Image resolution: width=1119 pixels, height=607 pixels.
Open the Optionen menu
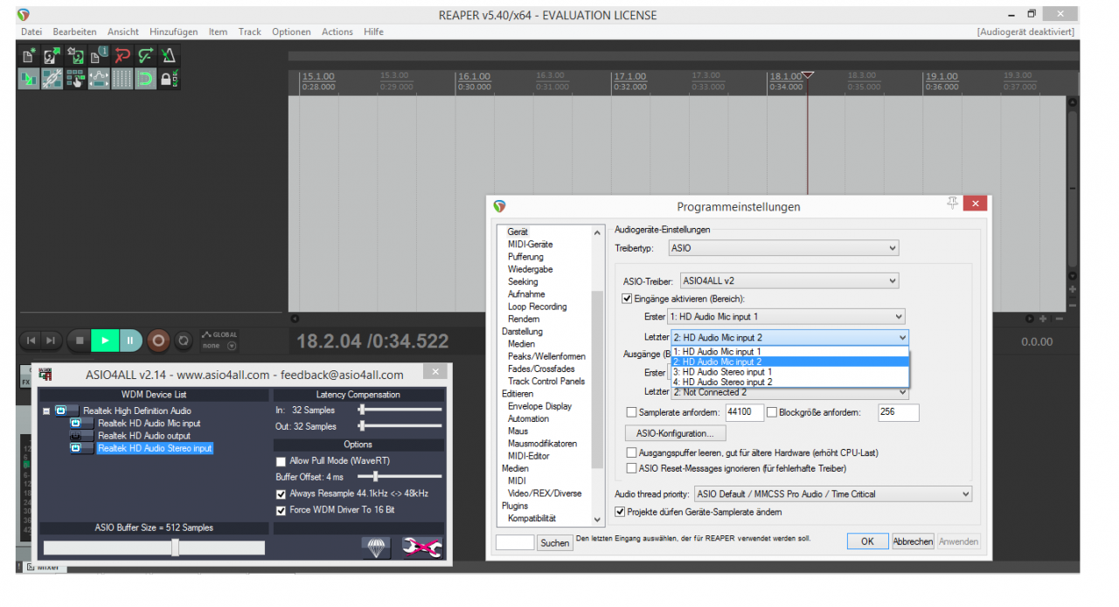291,31
